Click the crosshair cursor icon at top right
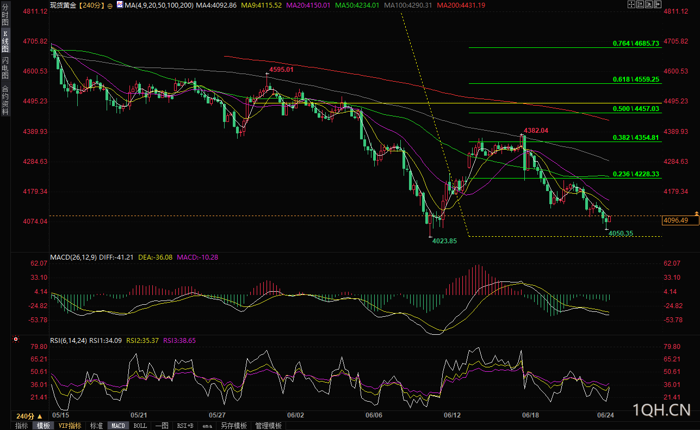Viewport: 700px width, 430px height. pos(631,4)
